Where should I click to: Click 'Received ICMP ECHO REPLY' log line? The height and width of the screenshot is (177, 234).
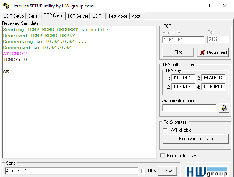click(x=39, y=36)
